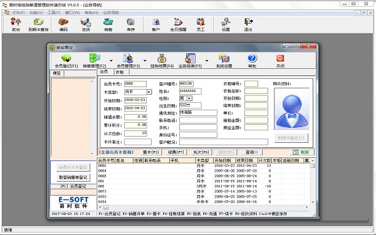Screen dimensions: 376x235
Task: Open the 文件(F) menu
Action: (x=18, y=13)
